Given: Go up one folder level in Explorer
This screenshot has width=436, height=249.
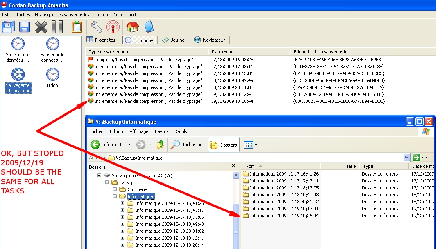Looking at the screenshot, I should point(160,145).
